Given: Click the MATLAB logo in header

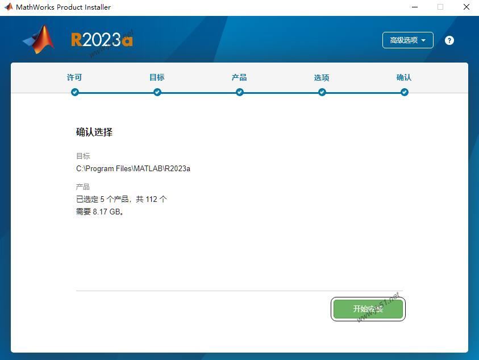Looking at the screenshot, I should tap(39, 40).
